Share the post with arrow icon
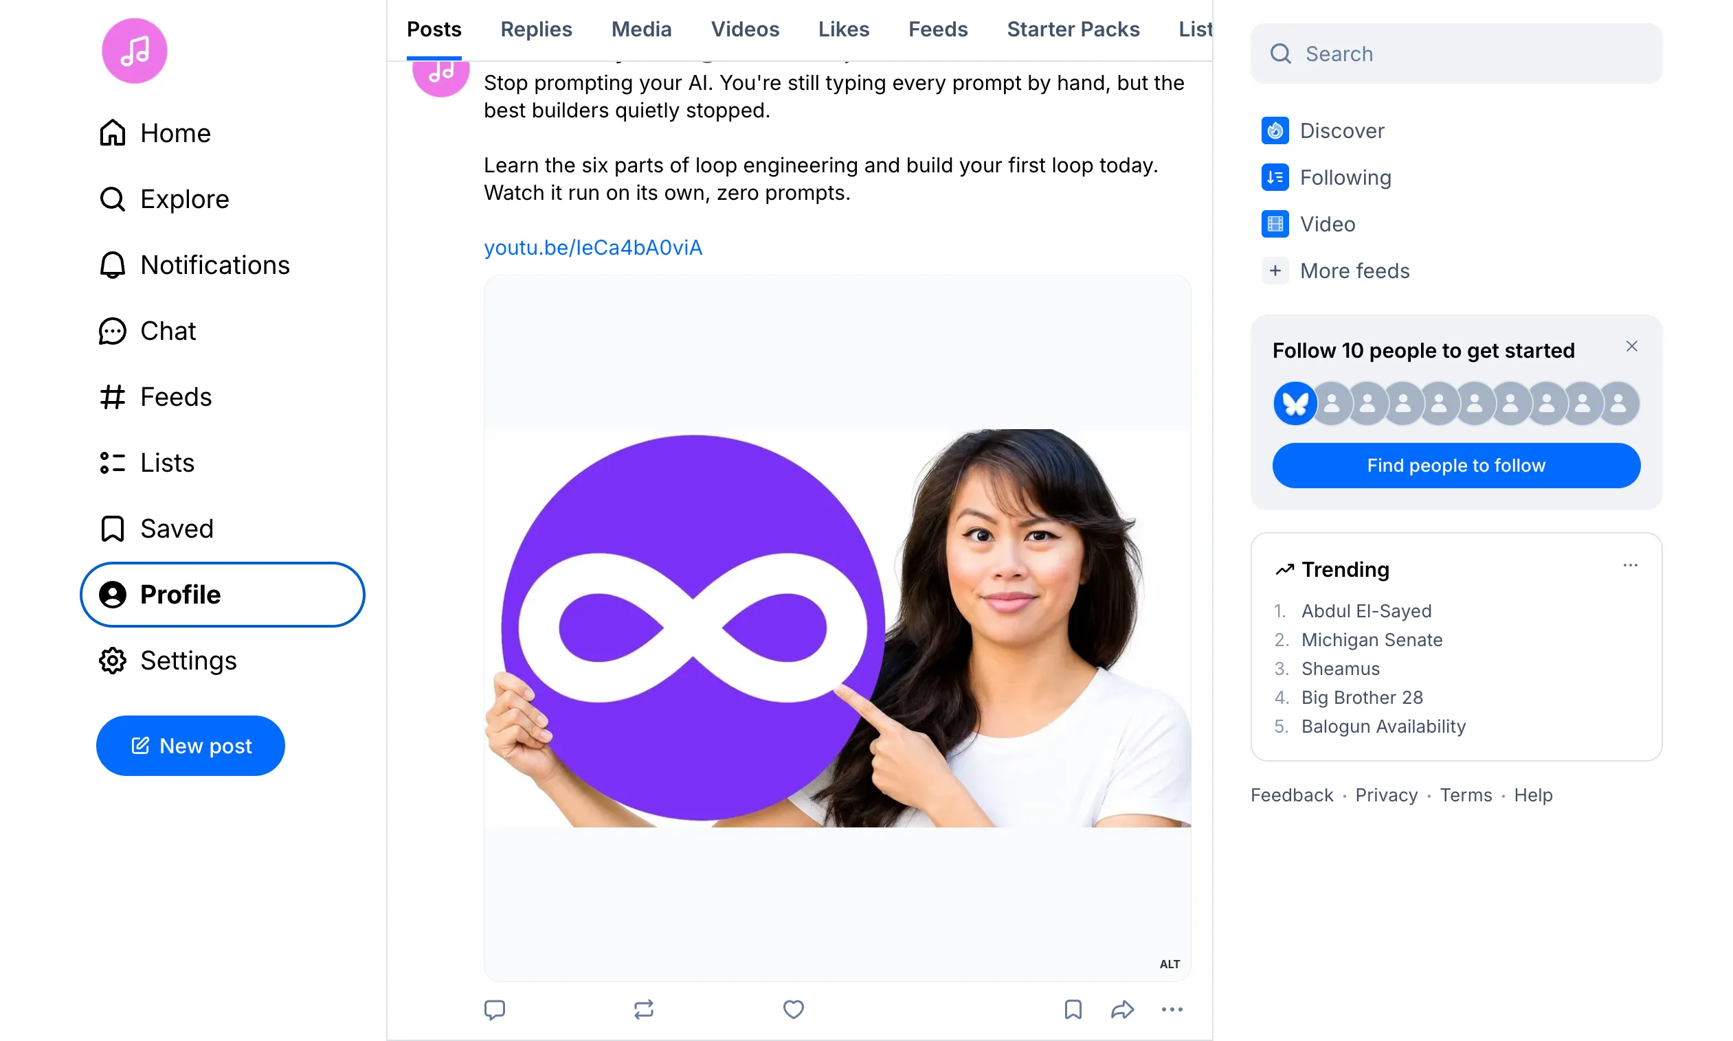This screenshot has width=1733, height=1041. pos(1122,1009)
